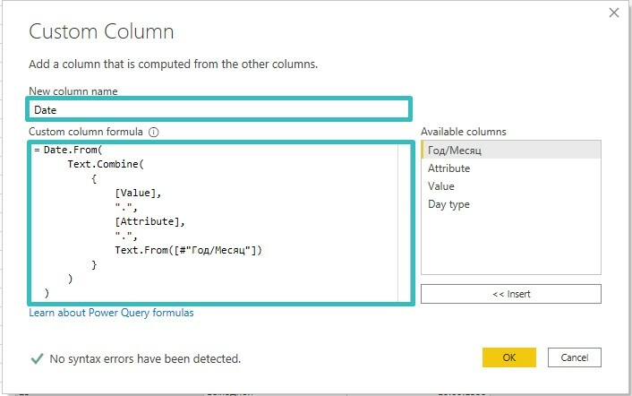Click [Attribute] in the formula

click(147, 221)
